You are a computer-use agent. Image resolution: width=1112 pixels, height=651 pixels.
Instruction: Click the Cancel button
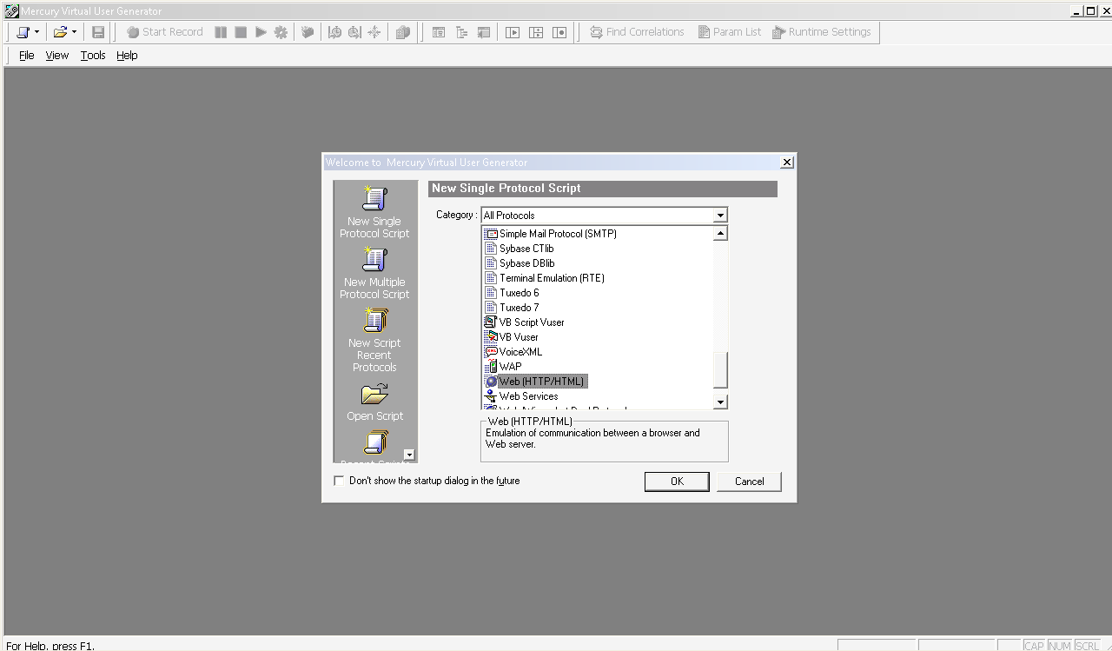pos(749,482)
